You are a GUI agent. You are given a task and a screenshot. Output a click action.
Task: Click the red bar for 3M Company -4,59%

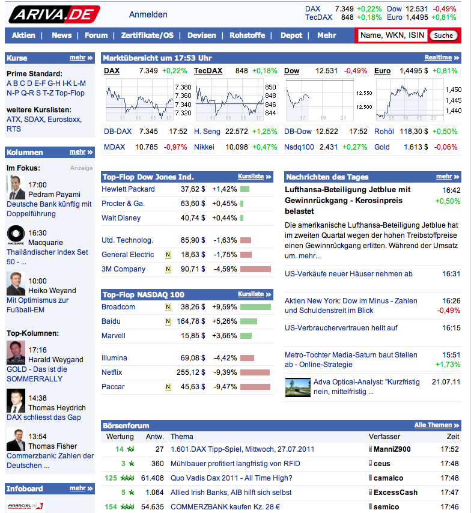[256, 269]
